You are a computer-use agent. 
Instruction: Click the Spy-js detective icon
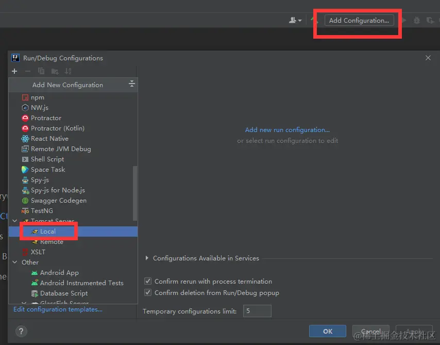tap(25, 180)
